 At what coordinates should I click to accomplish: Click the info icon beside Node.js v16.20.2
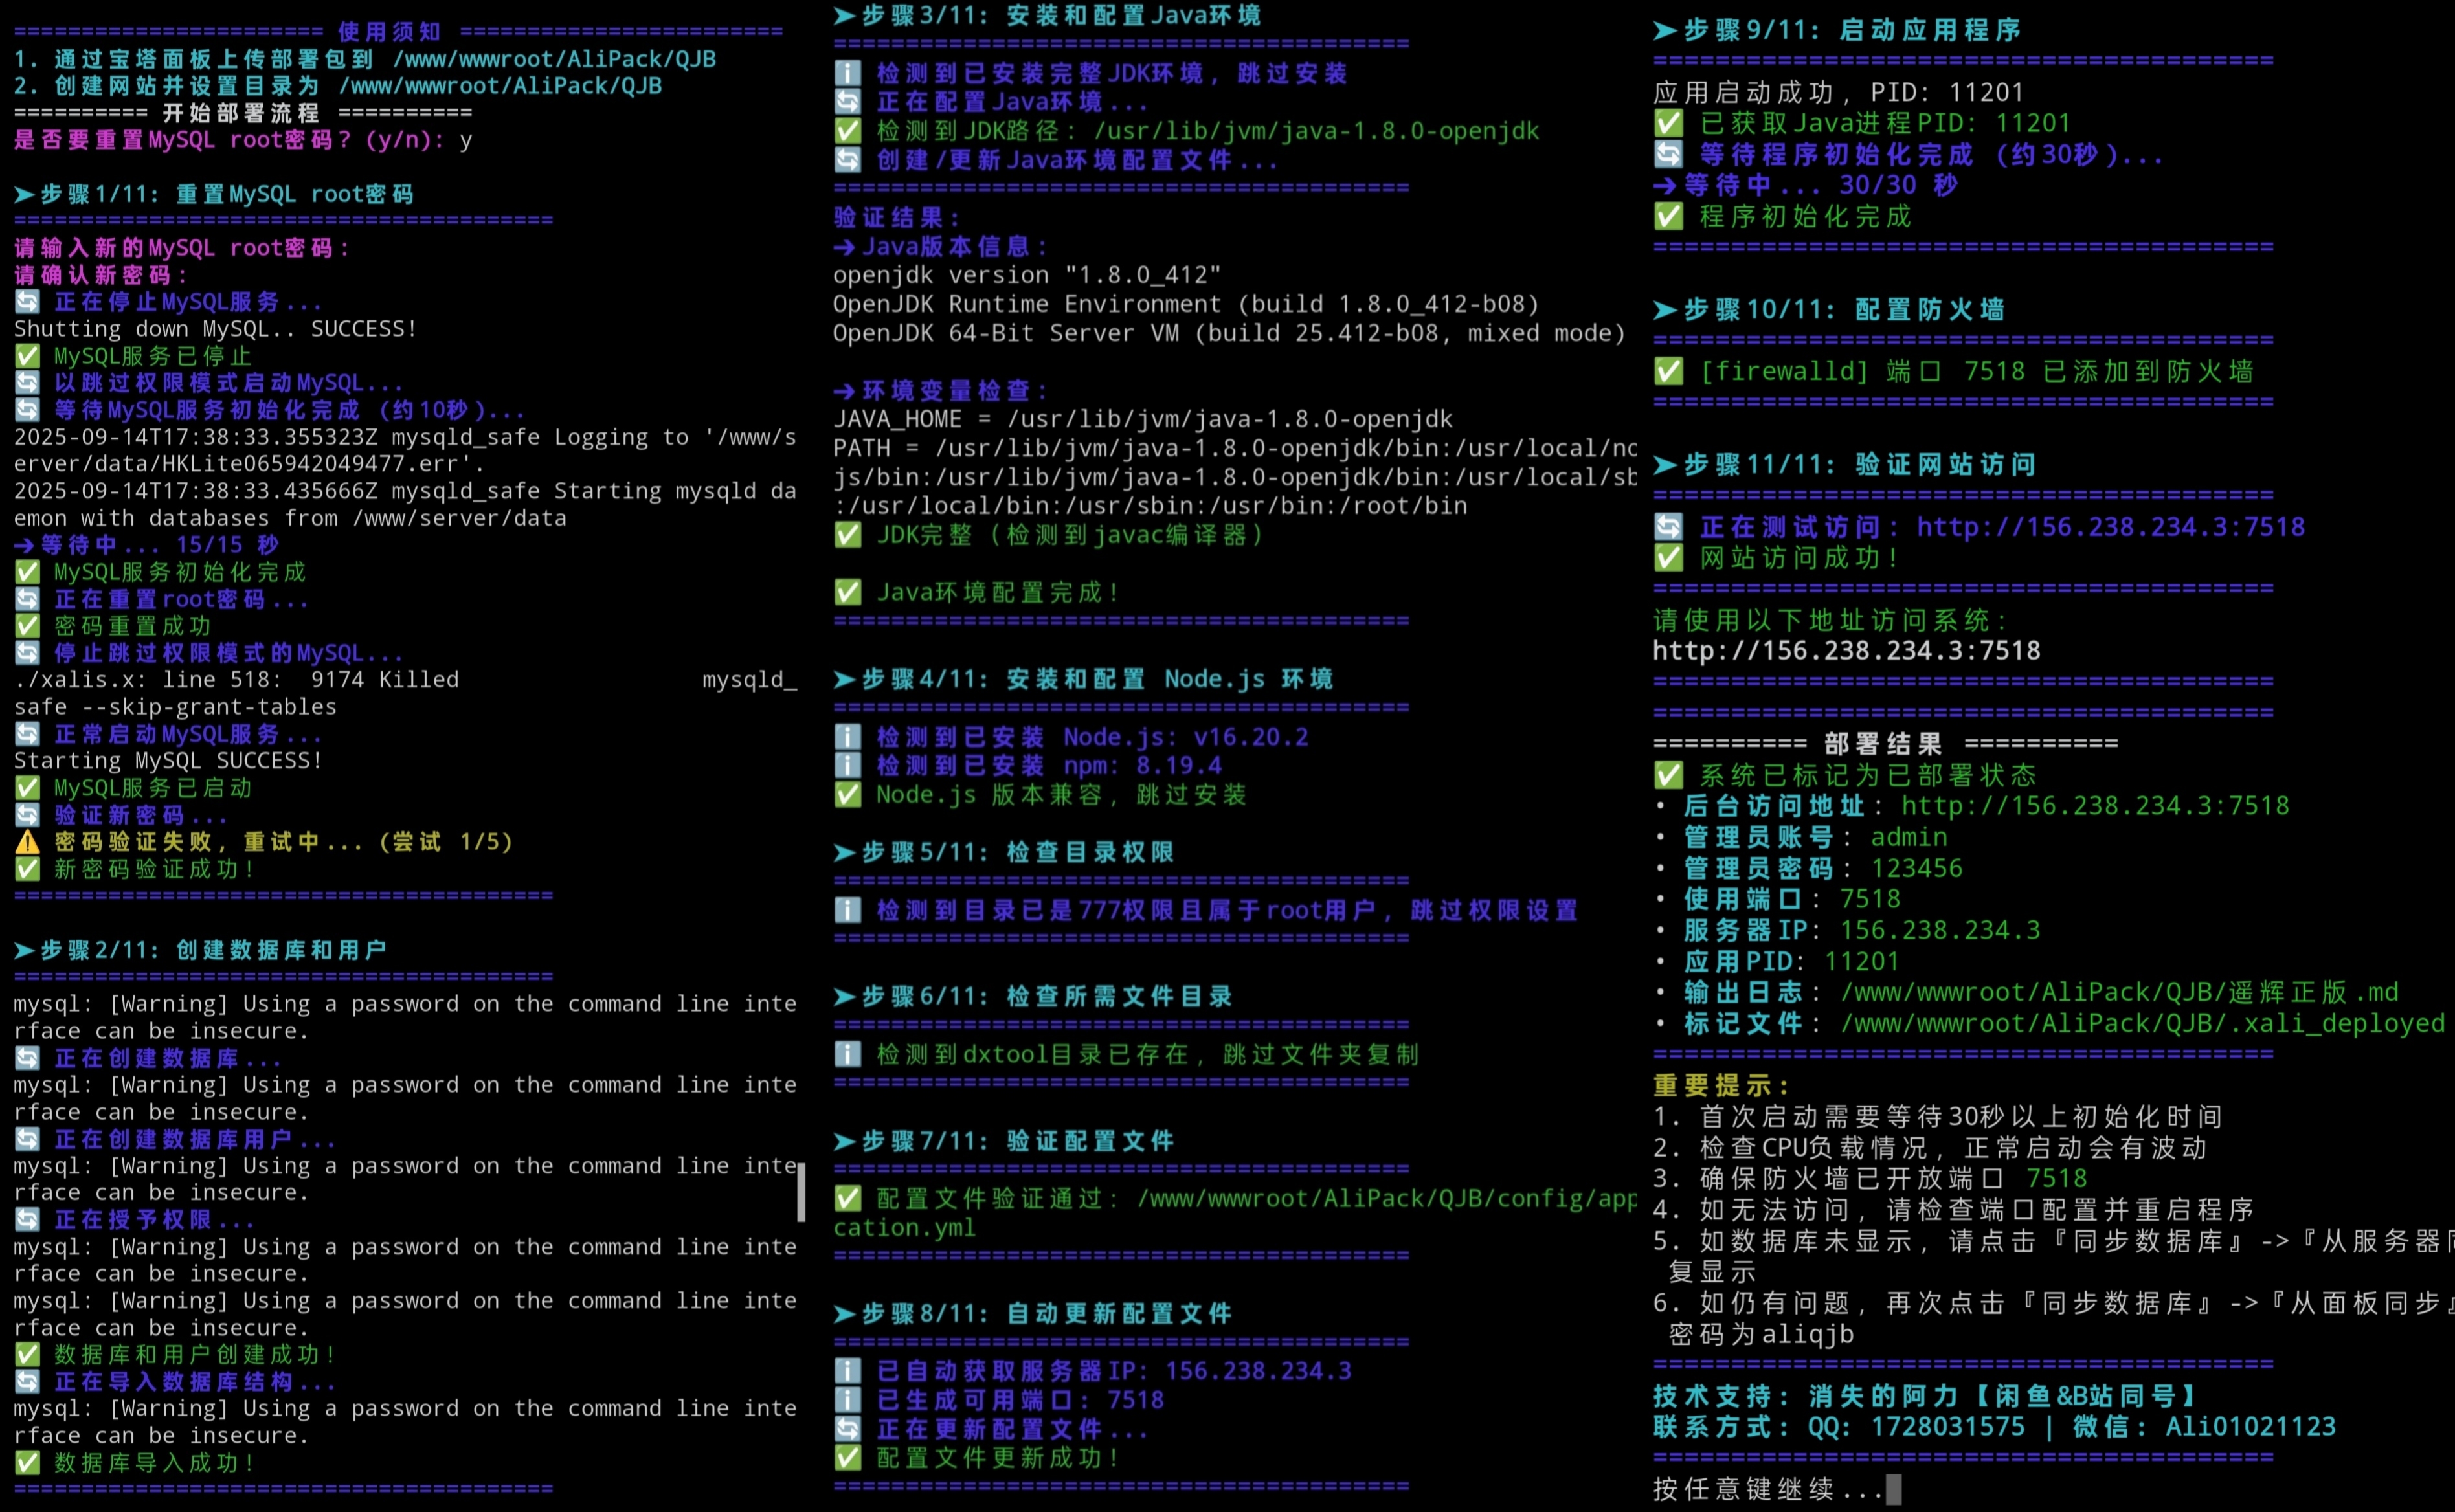tap(847, 737)
